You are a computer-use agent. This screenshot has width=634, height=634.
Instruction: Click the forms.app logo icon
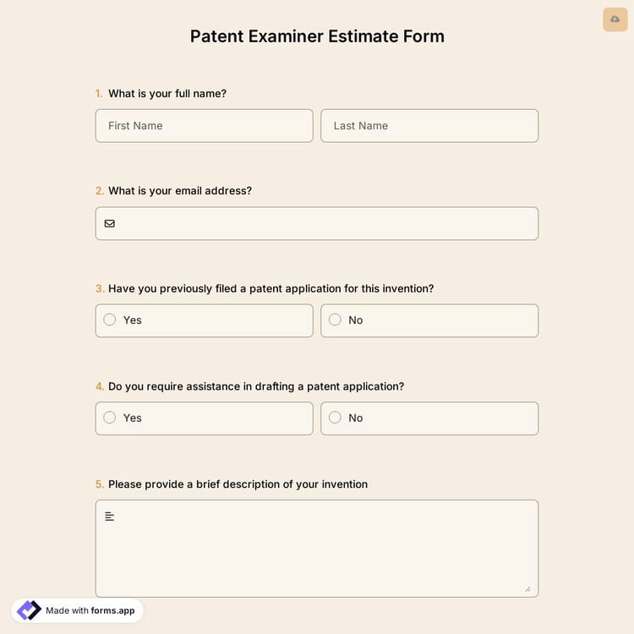coord(29,610)
